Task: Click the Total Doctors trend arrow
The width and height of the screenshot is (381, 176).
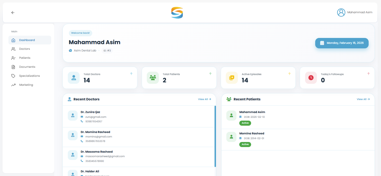Action: tap(131, 74)
